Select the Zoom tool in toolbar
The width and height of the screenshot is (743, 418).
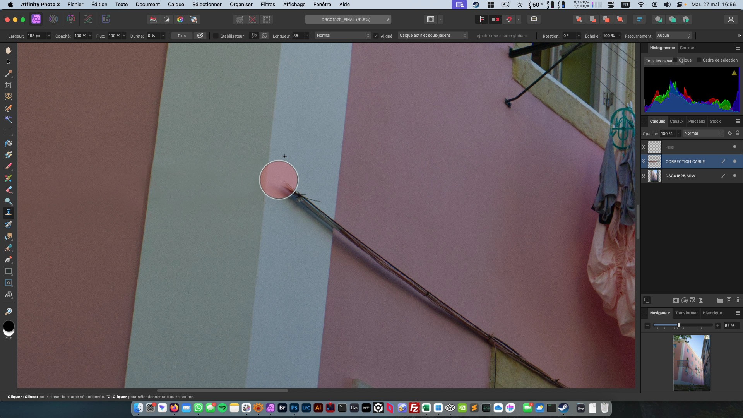coord(9,312)
